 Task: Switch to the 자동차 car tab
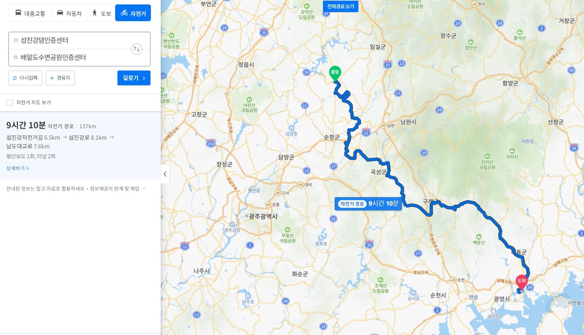[69, 13]
